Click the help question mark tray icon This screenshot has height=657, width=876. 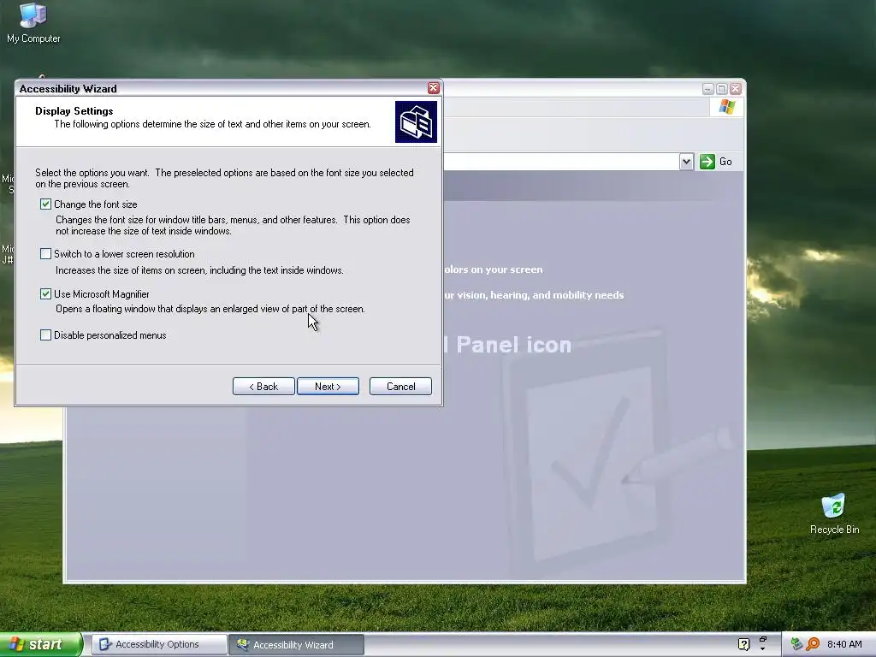point(743,644)
